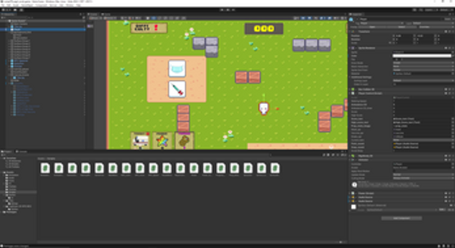Click the Step frame button in the toolbar
This screenshot has height=248, width=455.
[234, 10]
